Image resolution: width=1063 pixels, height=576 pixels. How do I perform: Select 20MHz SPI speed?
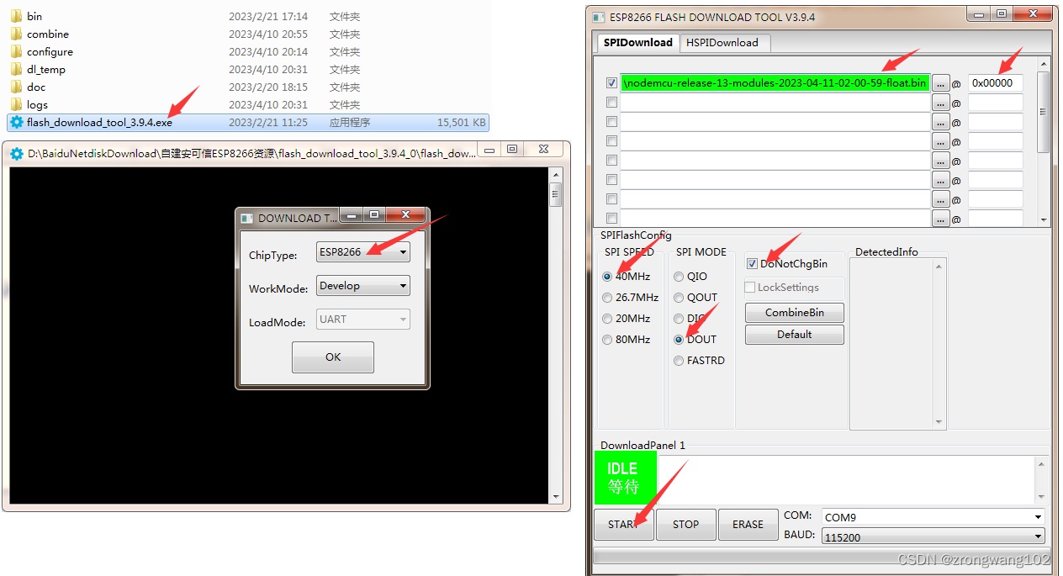tap(607, 319)
